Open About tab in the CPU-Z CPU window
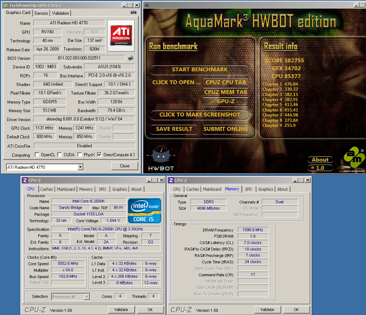 (136, 189)
